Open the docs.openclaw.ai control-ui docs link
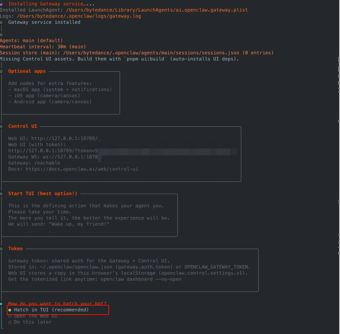Viewport: 340px width, 334px height. coord(82,169)
